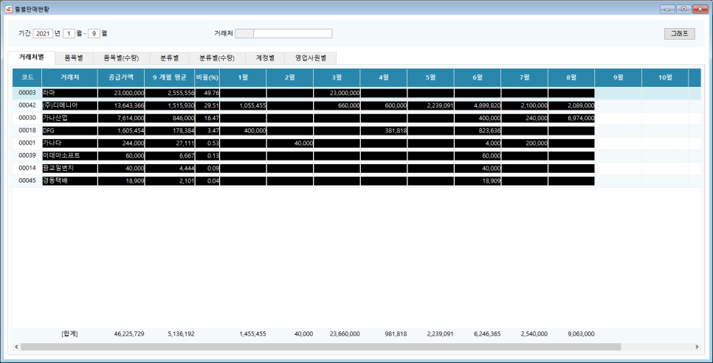Screen dimensions: 713x363
Task: Sort by the 코드 column header
Action: (27, 77)
